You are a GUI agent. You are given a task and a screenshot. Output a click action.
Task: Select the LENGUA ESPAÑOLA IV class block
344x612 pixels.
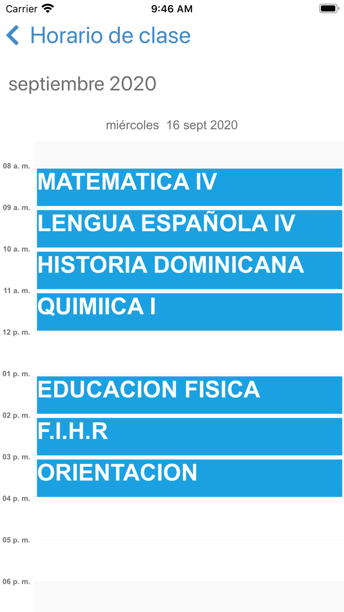tap(189, 229)
